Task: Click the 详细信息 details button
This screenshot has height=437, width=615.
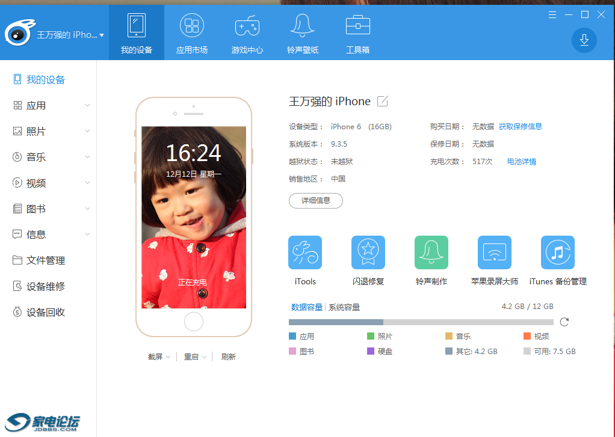Action: 316,201
